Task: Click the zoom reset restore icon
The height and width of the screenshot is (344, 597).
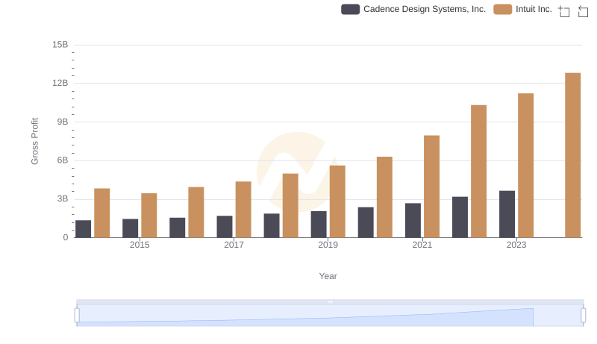Action: [x=583, y=11]
